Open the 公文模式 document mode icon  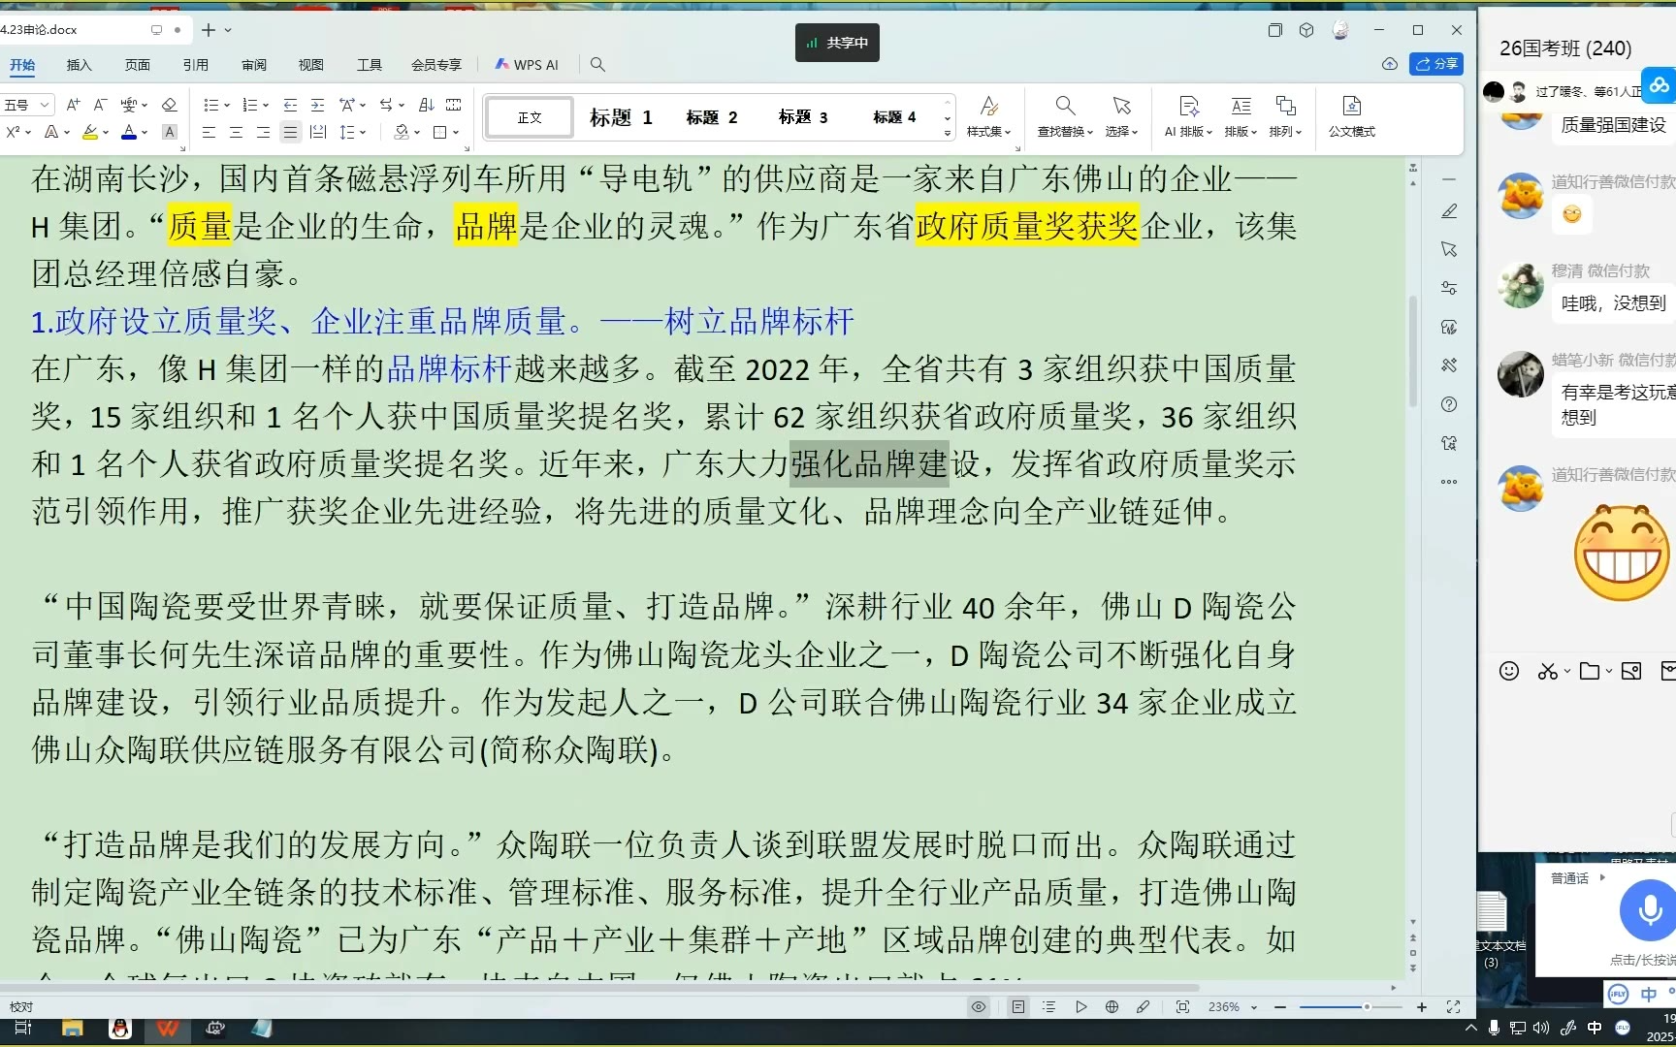coord(1351,115)
